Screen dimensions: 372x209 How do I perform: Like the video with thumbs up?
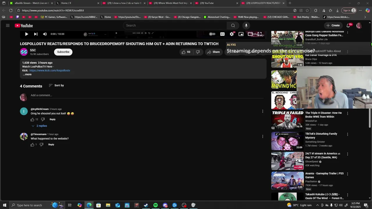186,52
